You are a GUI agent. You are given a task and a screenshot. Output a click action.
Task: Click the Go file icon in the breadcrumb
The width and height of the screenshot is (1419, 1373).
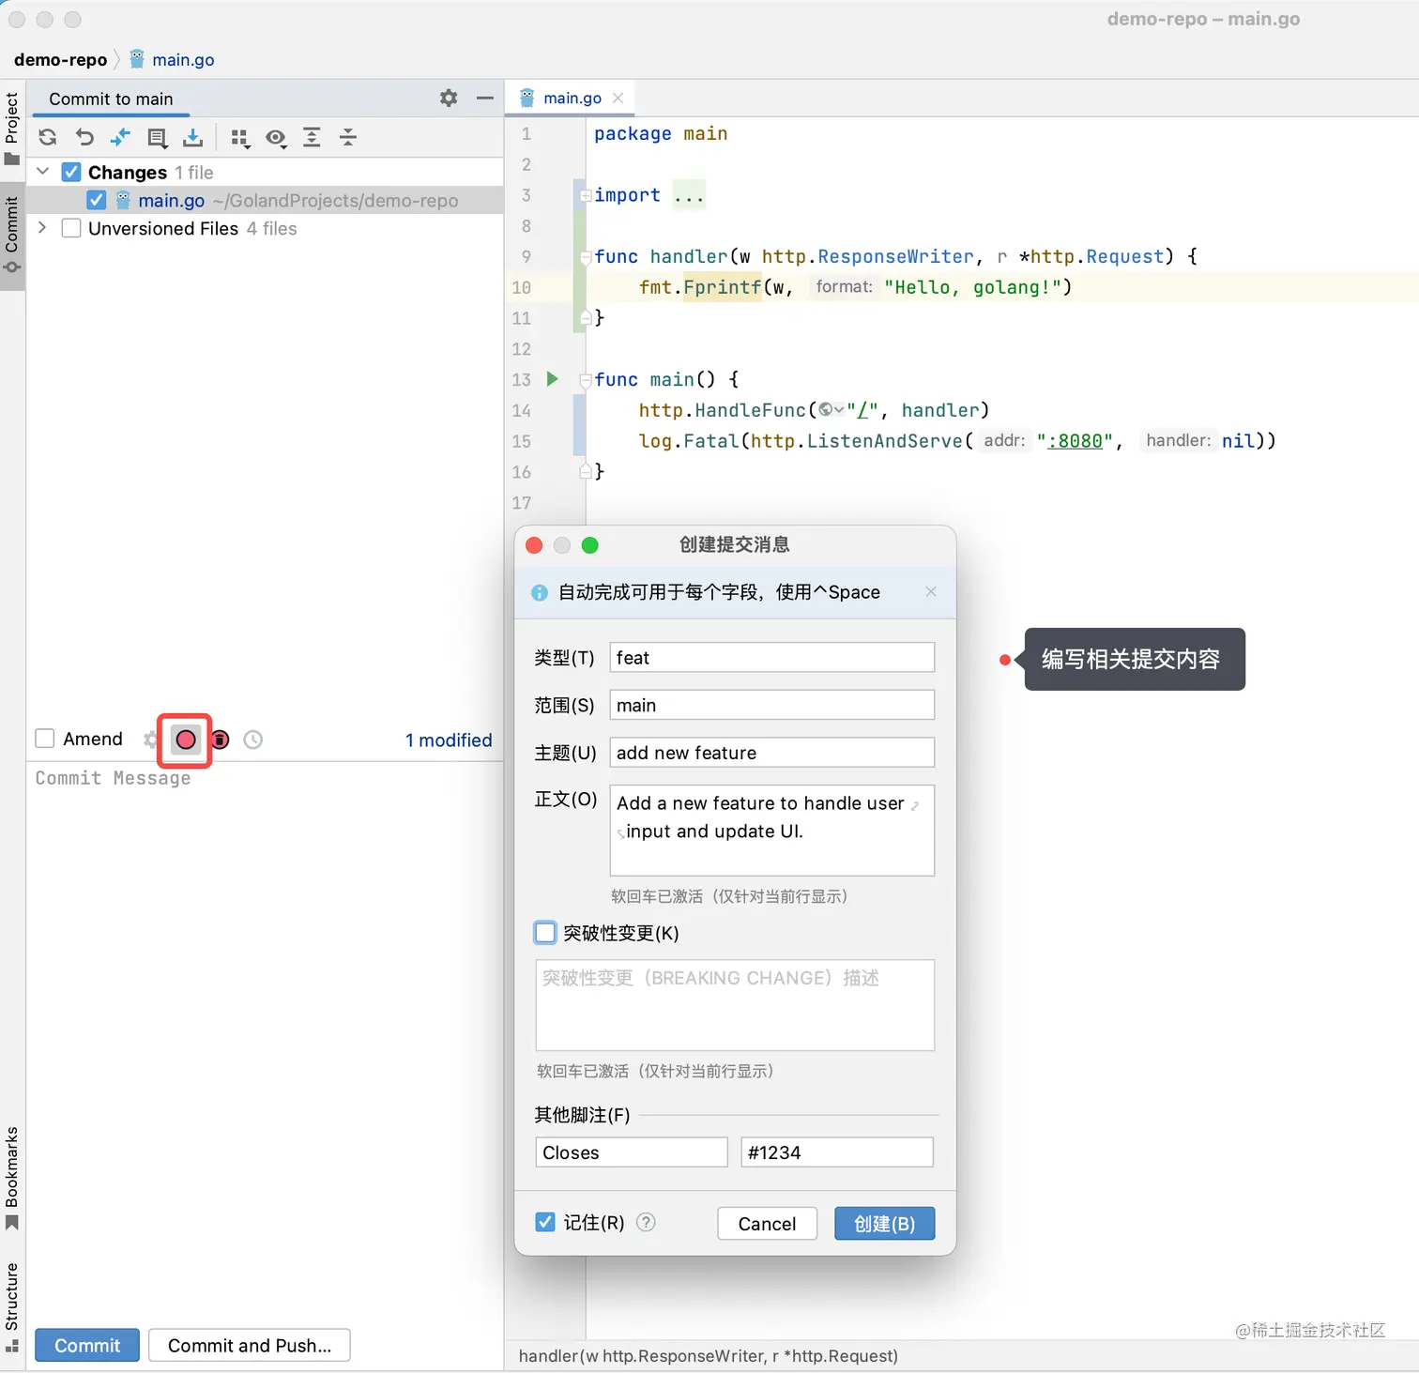[x=137, y=59]
